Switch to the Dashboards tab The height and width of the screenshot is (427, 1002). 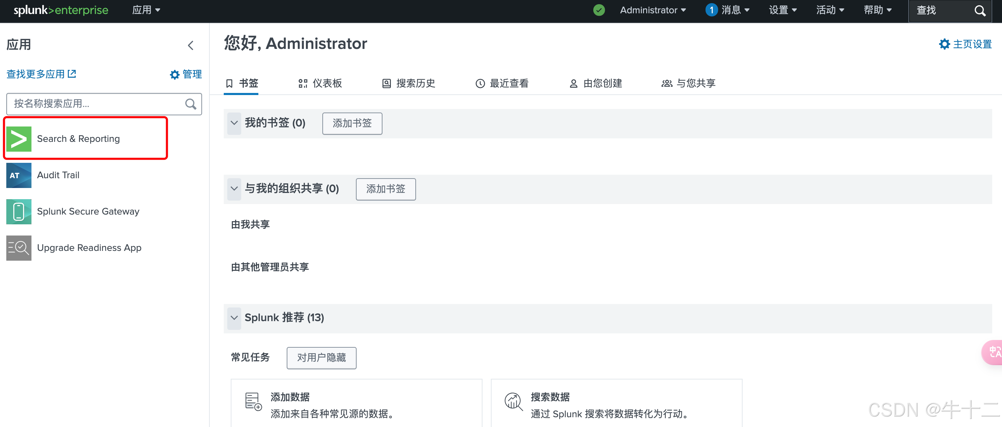tap(320, 83)
